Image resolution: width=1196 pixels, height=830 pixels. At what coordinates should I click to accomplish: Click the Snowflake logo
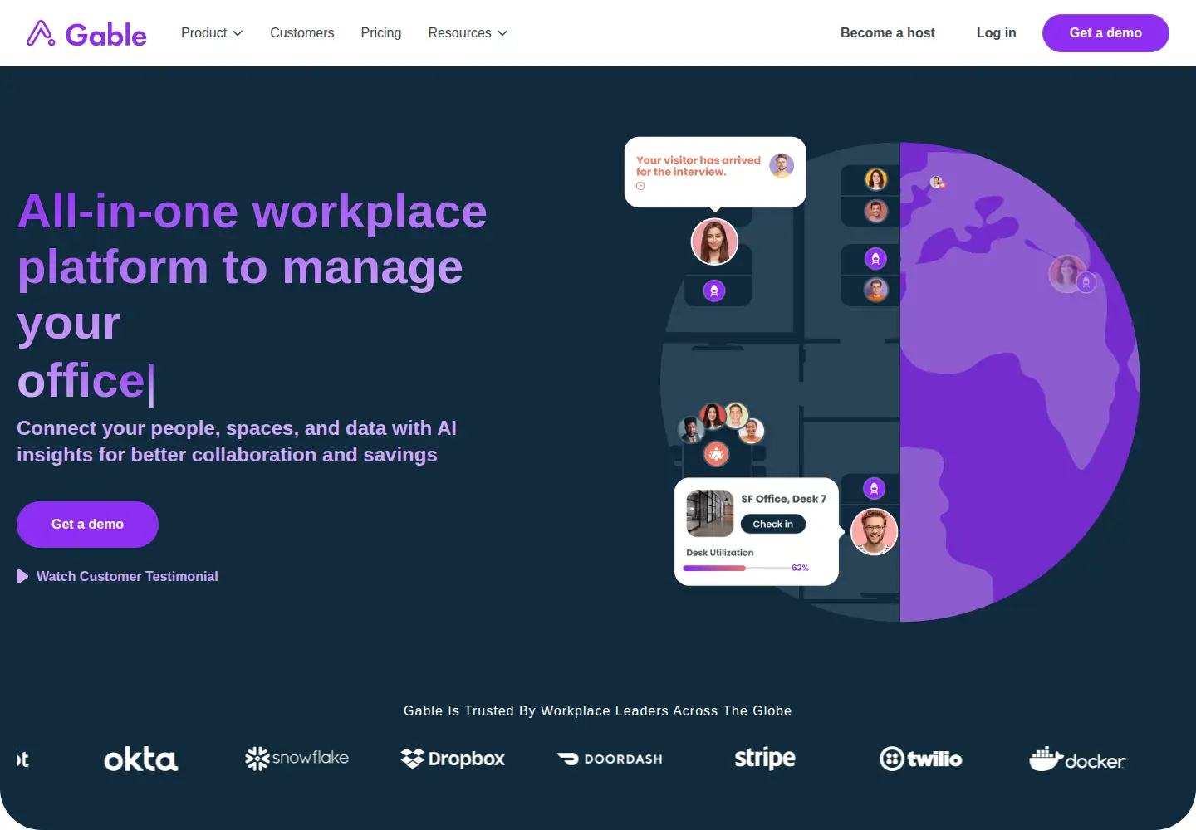click(297, 758)
